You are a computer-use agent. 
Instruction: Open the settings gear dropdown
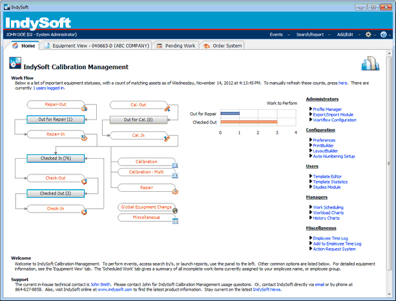[370, 34]
